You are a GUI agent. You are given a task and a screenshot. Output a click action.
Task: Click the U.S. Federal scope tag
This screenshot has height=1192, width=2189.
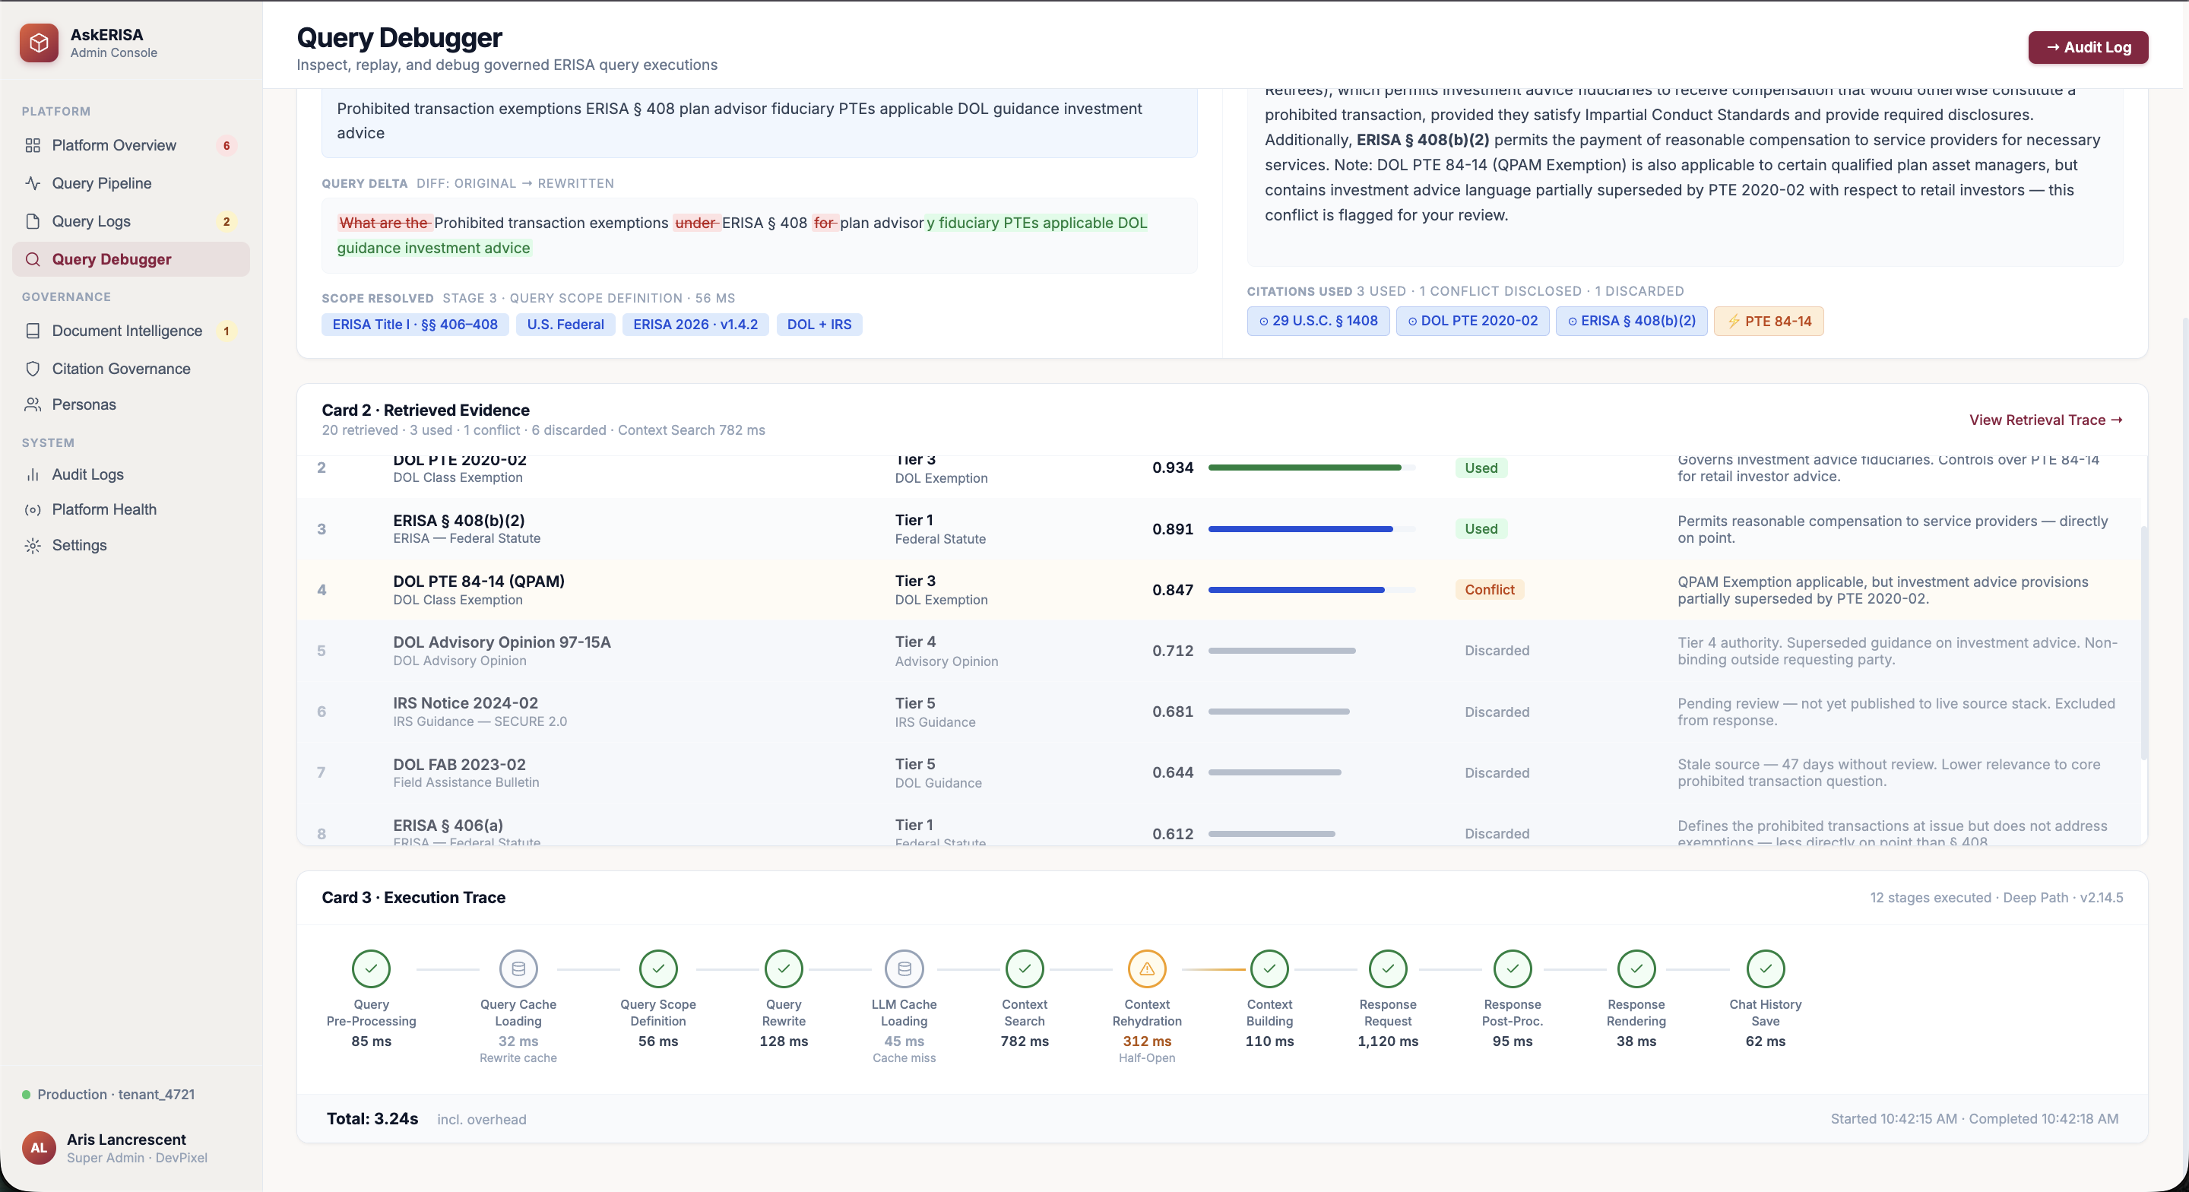[565, 325]
